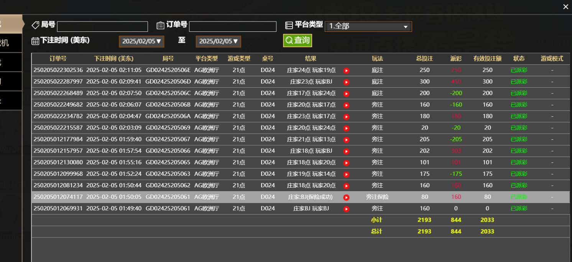Click the green 查询 search button
Screen dimensions: 572x262
point(298,40)
